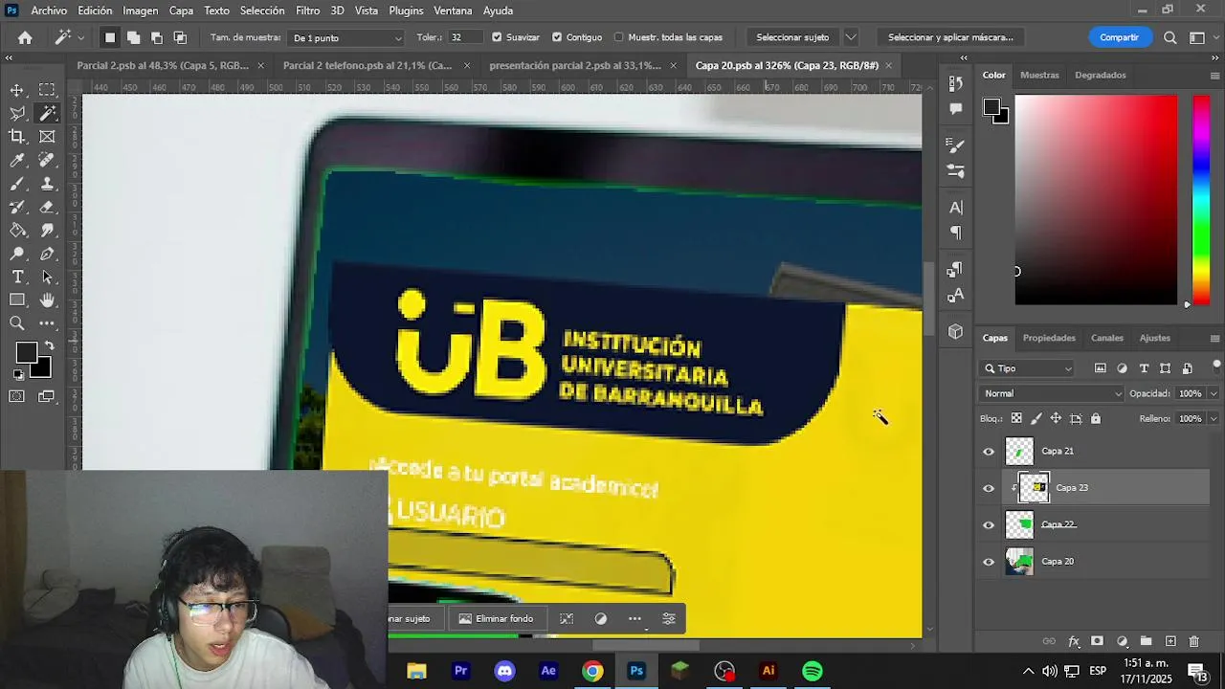This screenshot has height=689, width=1225.
Task: Select the Paint Bucket tool
Action: point(17,231)
